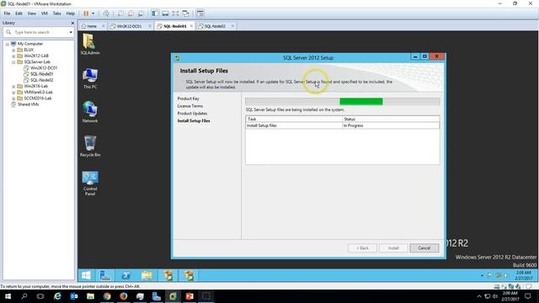Open Outlook on host taskbar
The image size is (539, 303).
tap(73, 296)
